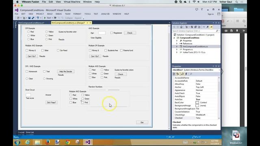260x146 pixels.
Task: Click the BackColor Control color swatch
Action: (x=197, y=103)
